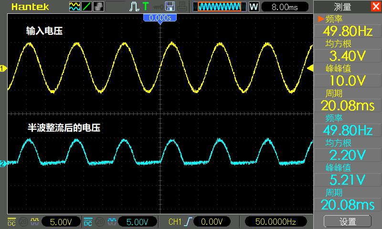Click the W window mode icon
Image resolution: width=382 pixels, height=229 pixels.
(x=254, y=7)
